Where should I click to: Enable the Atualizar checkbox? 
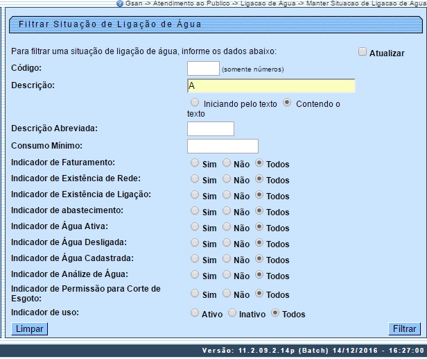point(363,52)
